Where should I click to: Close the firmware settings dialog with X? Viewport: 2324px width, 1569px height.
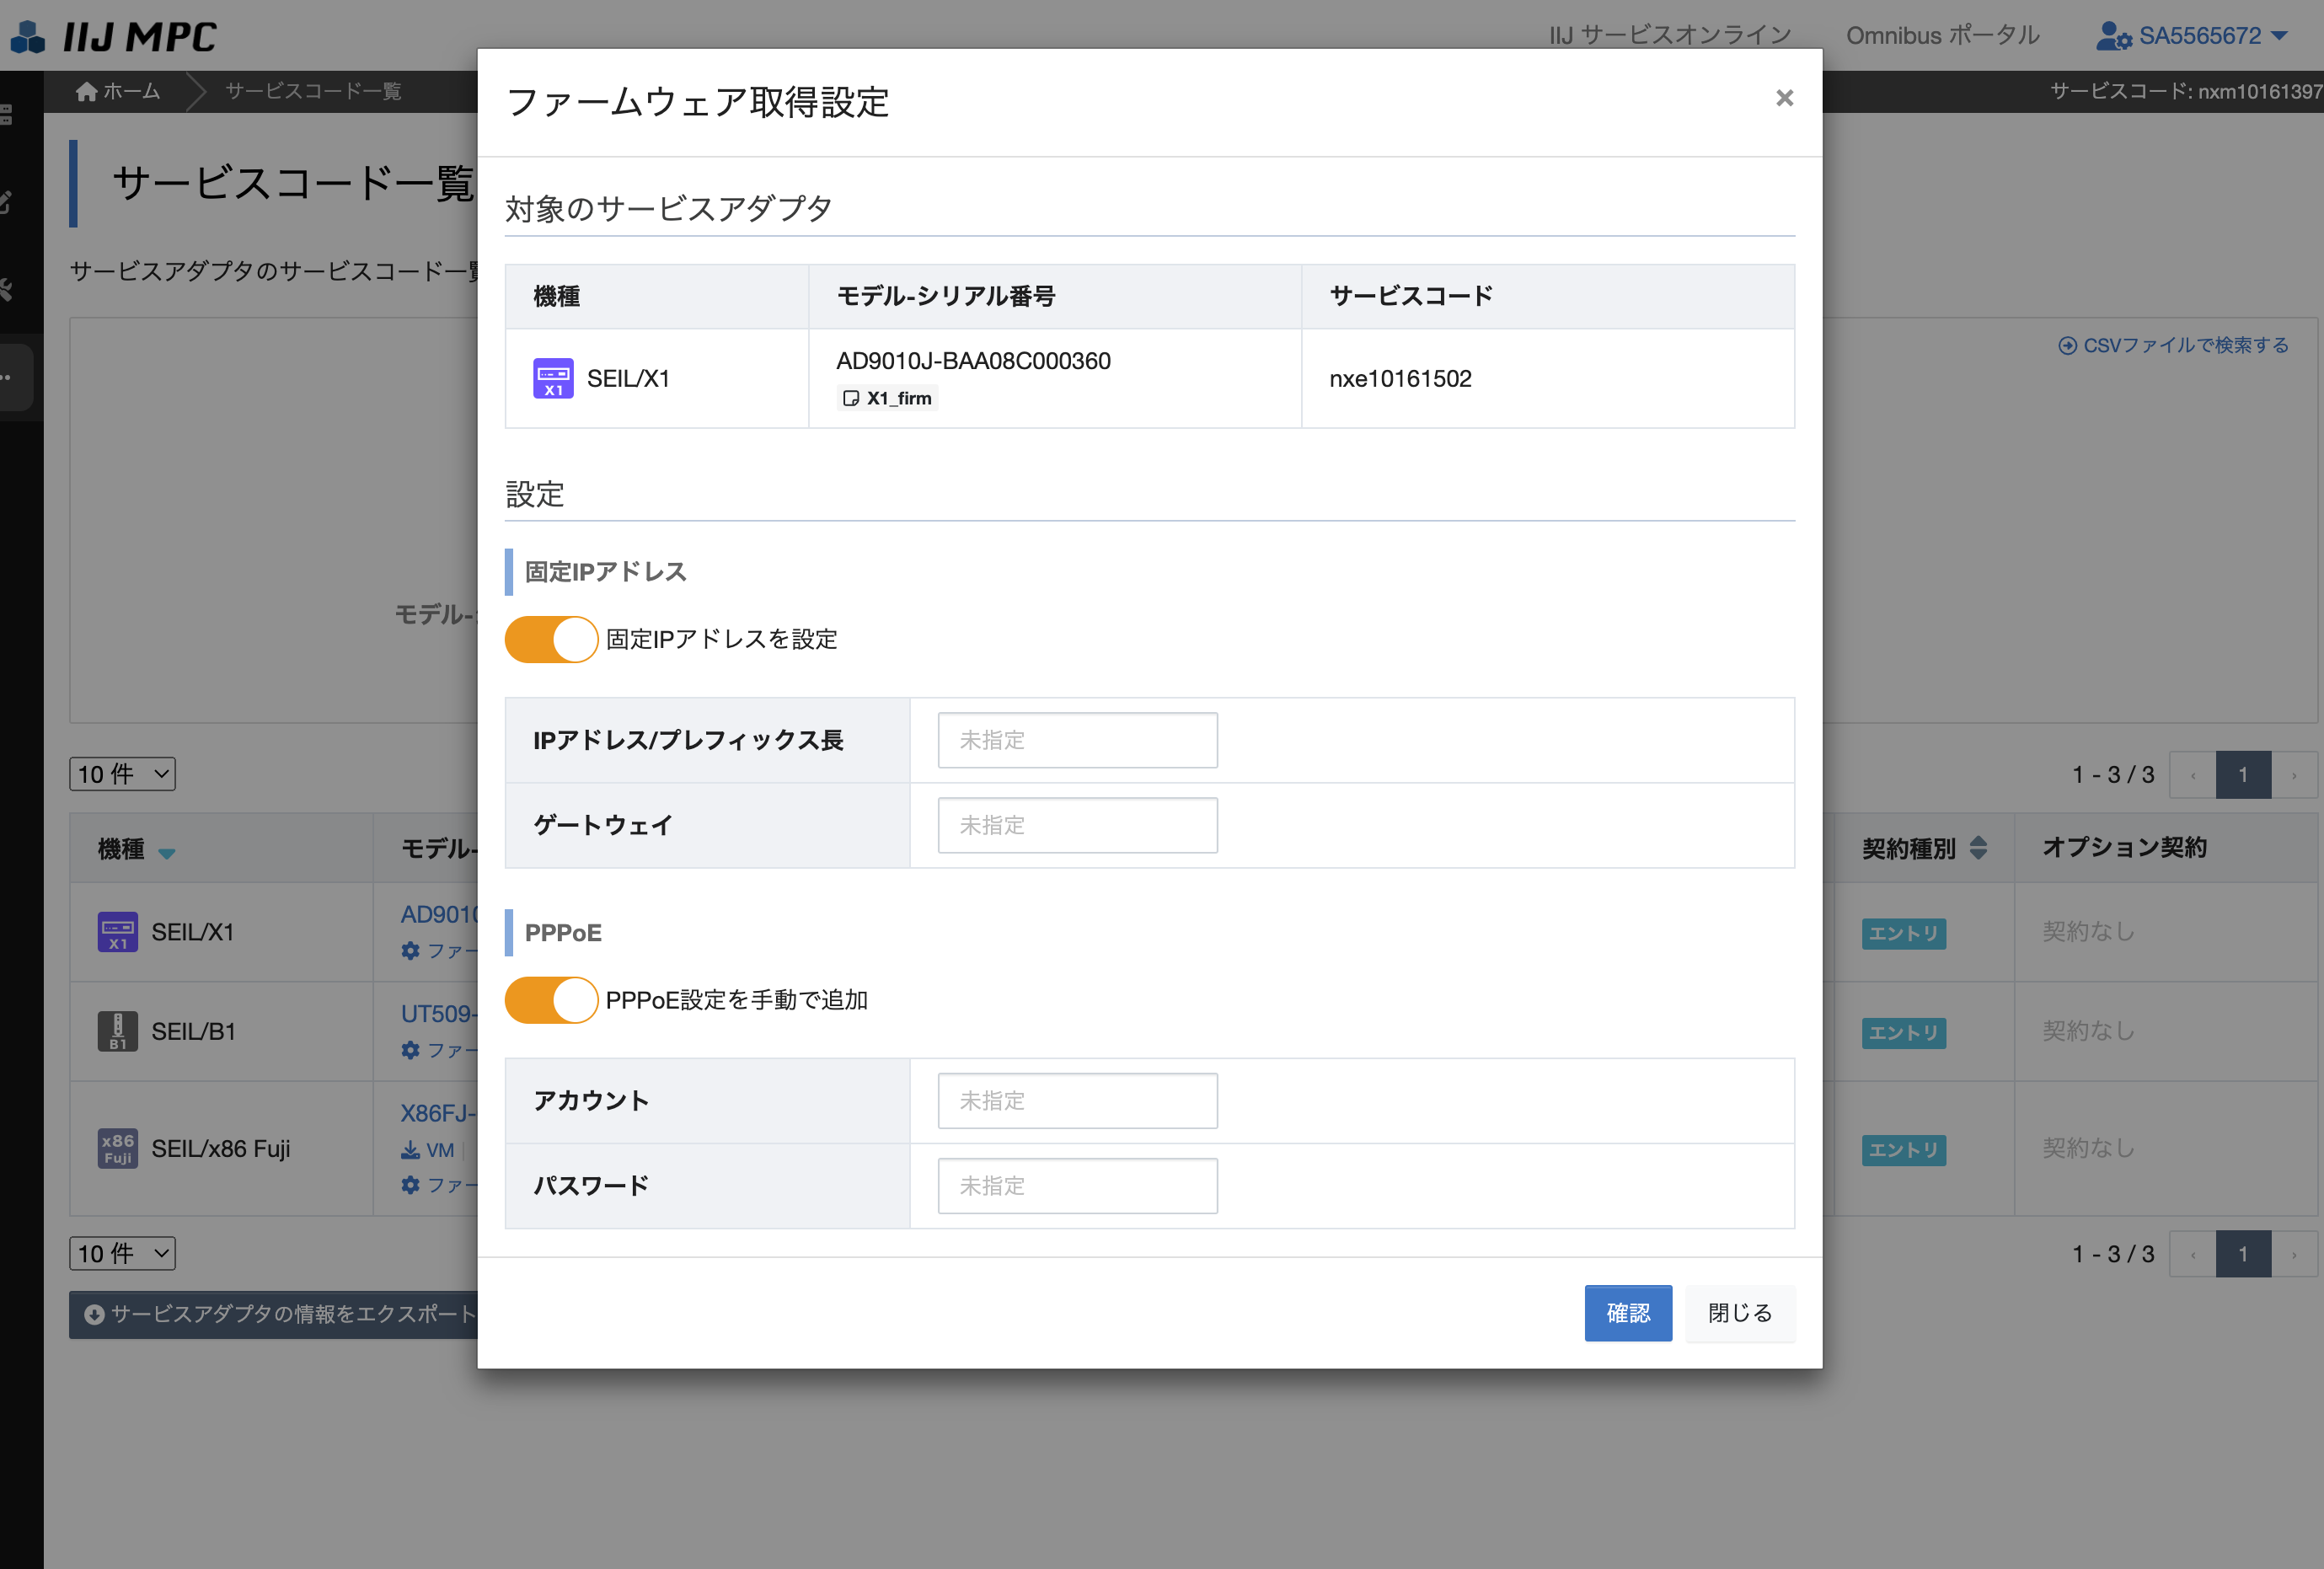click(x=1784, y=98)
